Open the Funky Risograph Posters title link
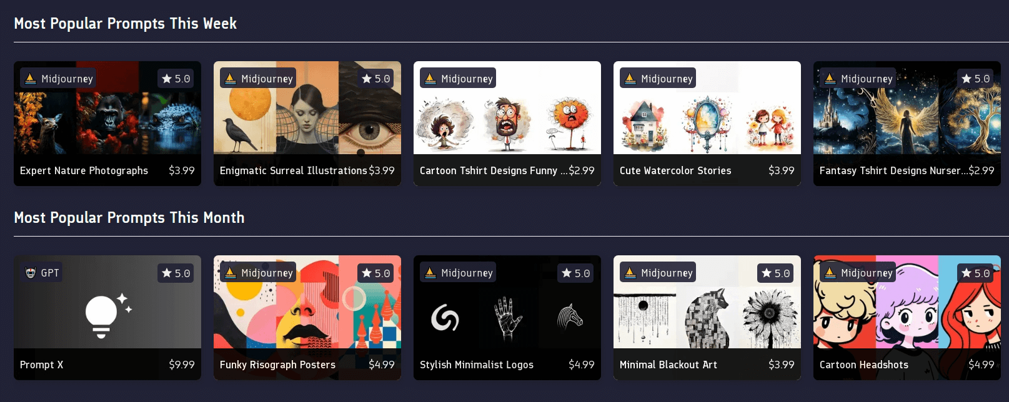1009x402 pixels. (x=277, y=365)
